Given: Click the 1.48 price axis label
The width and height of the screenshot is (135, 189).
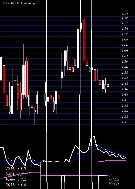Looking at the screenshot, I should pos(125,83).
